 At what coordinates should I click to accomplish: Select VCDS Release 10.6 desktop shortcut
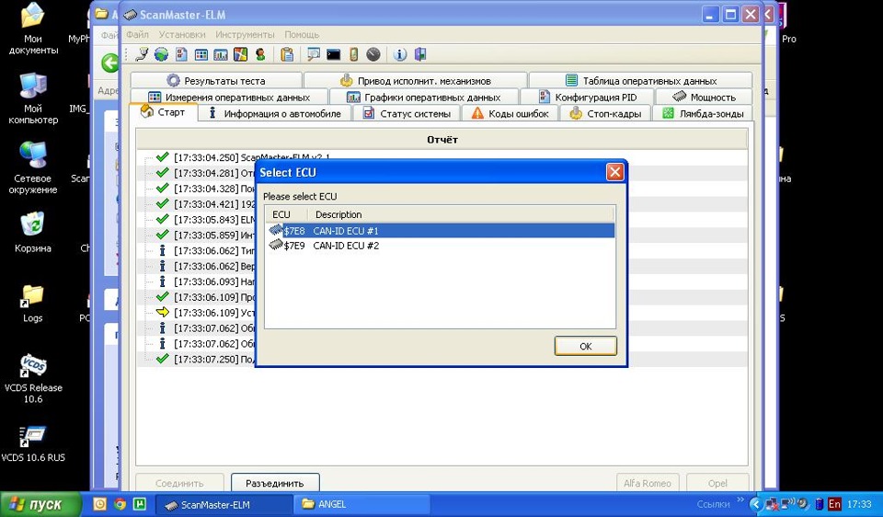pyautogui.click(x=33, y=377)
